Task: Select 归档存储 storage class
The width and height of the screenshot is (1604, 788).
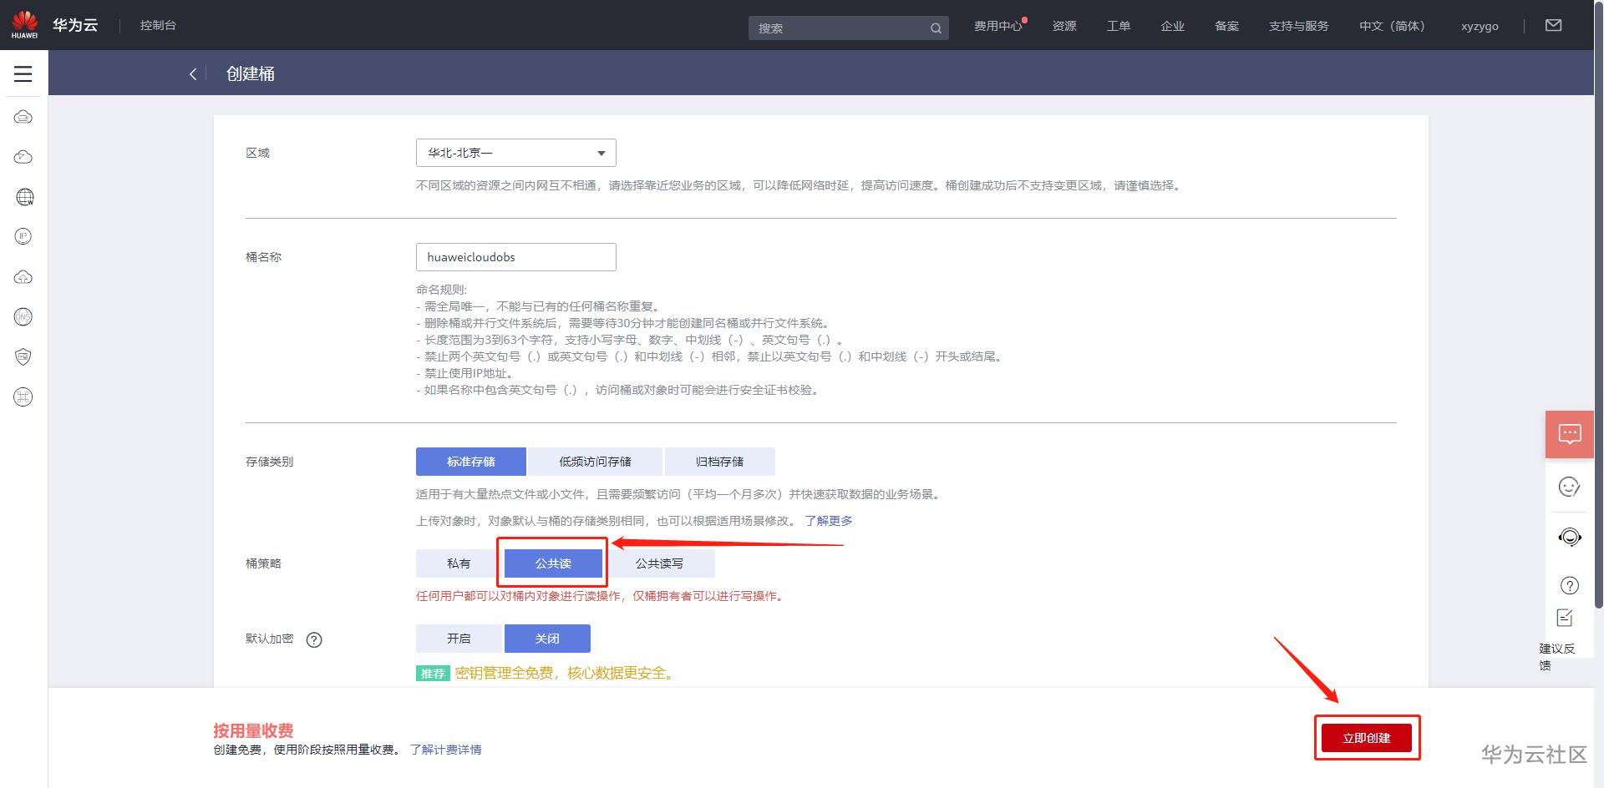Action: [719, 462]
